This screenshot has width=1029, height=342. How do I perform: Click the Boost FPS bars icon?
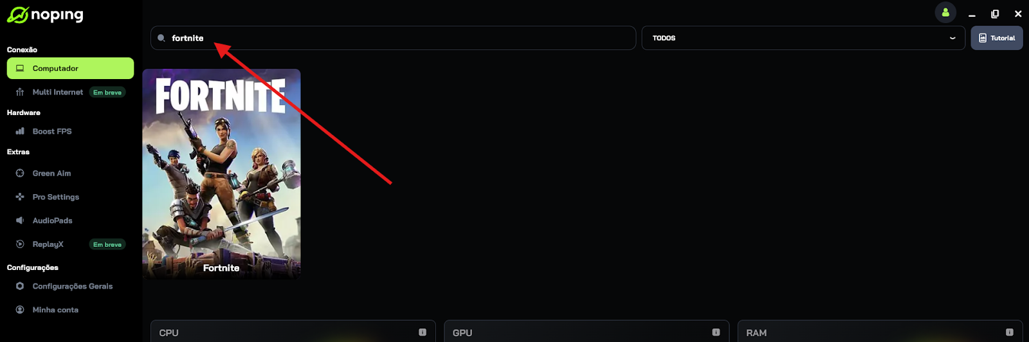pyautogui.click(x=20, y=131)
